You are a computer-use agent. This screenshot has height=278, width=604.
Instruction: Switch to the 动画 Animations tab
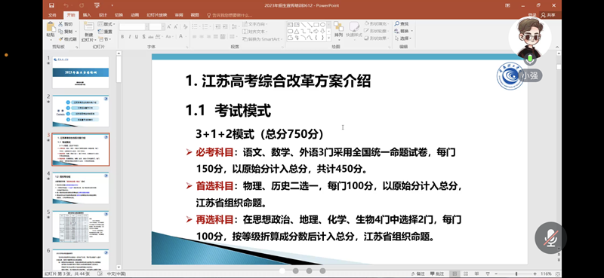pos(134,15)
